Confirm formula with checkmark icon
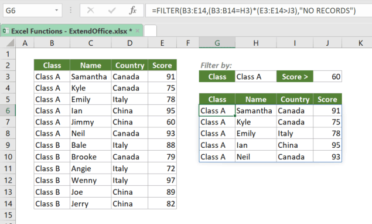This screenshot has height=224, width=372. point(112,11)
